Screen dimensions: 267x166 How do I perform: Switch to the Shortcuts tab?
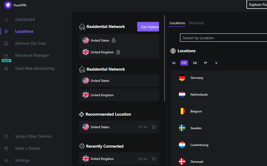pyautogui.click(x=196, y=23)
